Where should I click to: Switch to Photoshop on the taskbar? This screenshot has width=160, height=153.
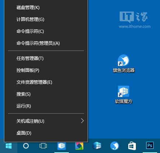pos(150,145)
